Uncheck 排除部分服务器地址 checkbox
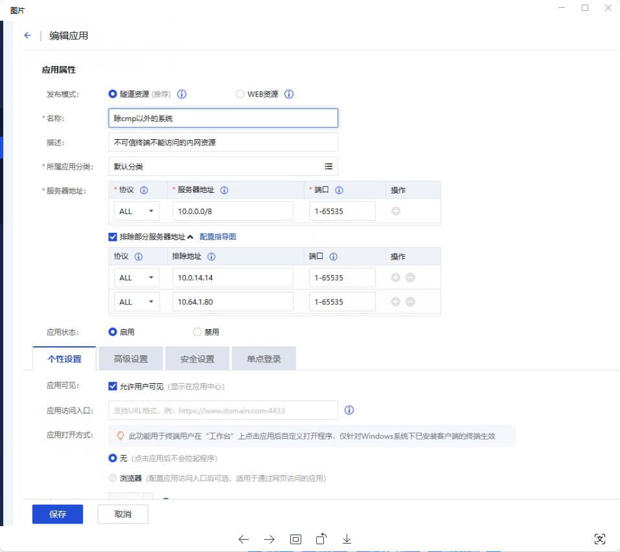The height and width of the screenshot is (552, 620). 113,237
